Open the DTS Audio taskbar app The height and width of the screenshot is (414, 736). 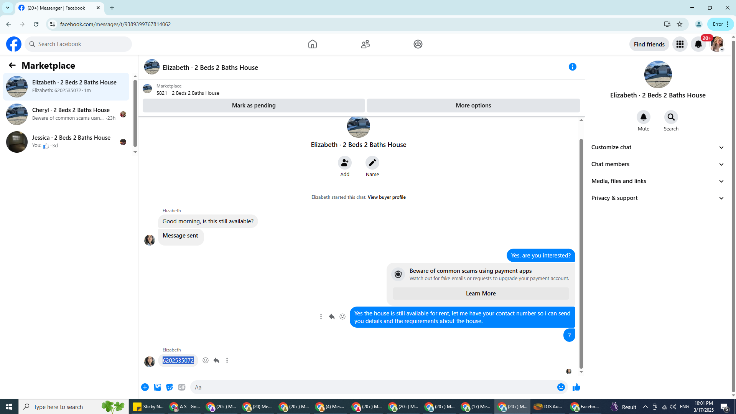coord(548,407)
